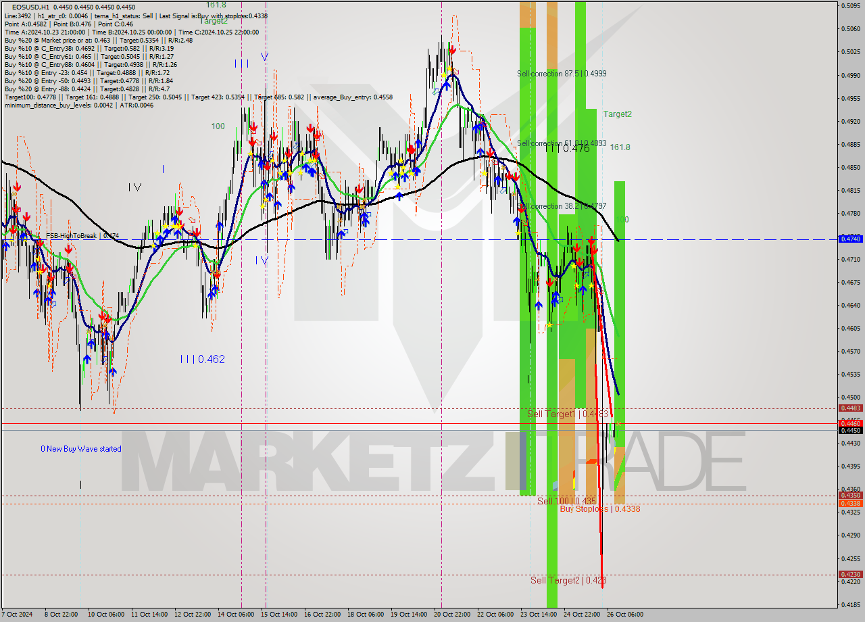The height and width of the screenshot is (622, 865).
Task: Click the 0.4290 price axis value
Action: (850, 535)
